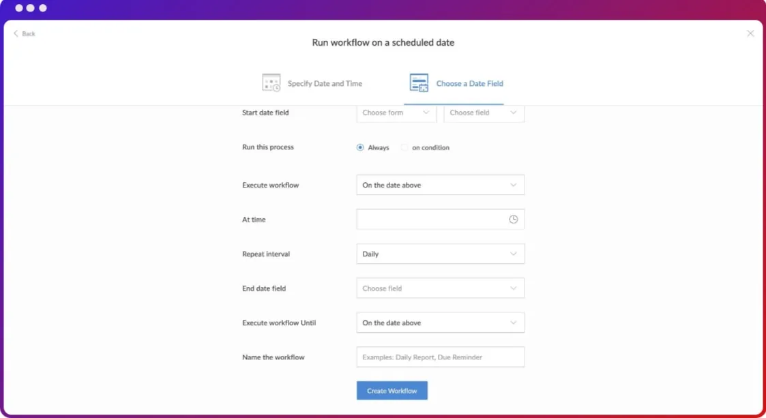This screenshot has height=418, width=766.
Task: Click the Create Workflow button
Action: coord(392,391)
